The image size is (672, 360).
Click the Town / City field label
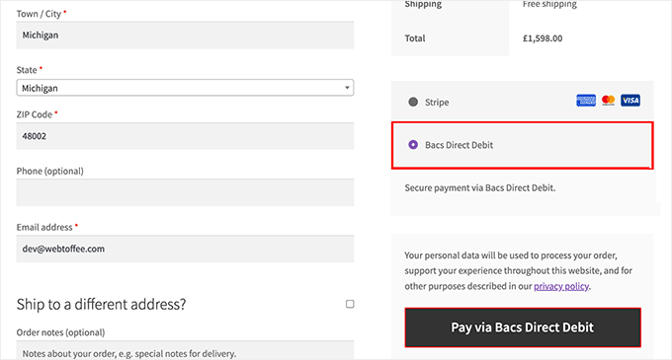tap(39, 14)
